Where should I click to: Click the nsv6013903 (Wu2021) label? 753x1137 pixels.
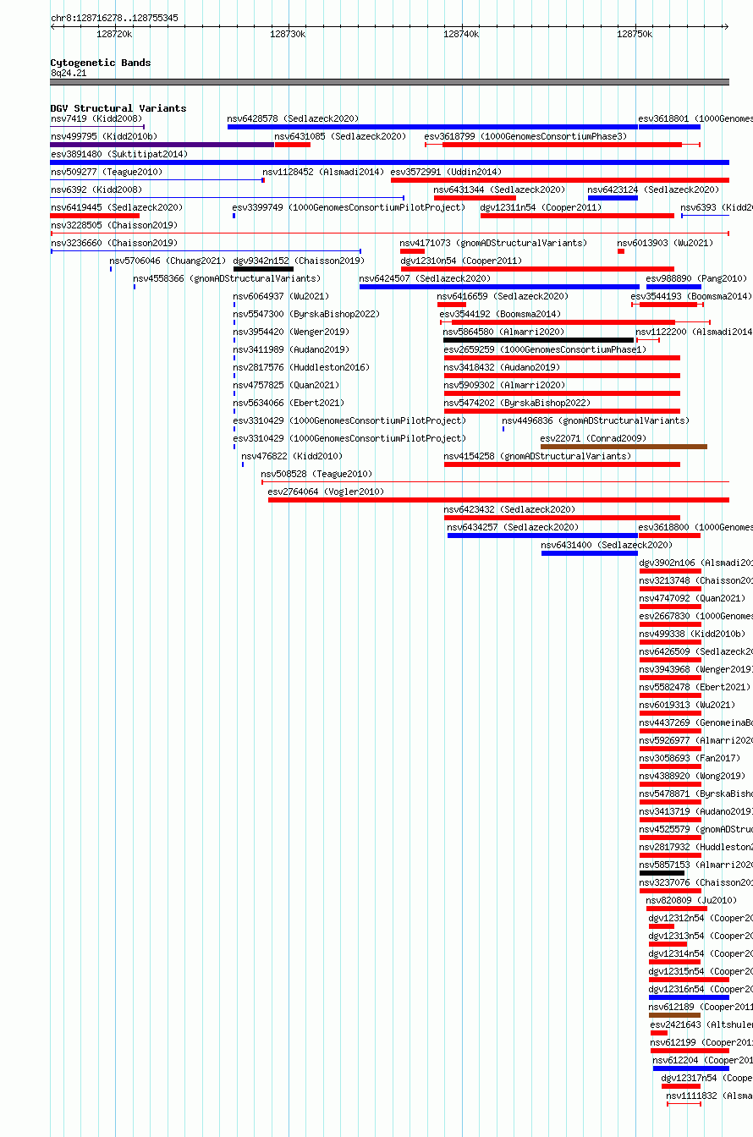coord(666,243)
